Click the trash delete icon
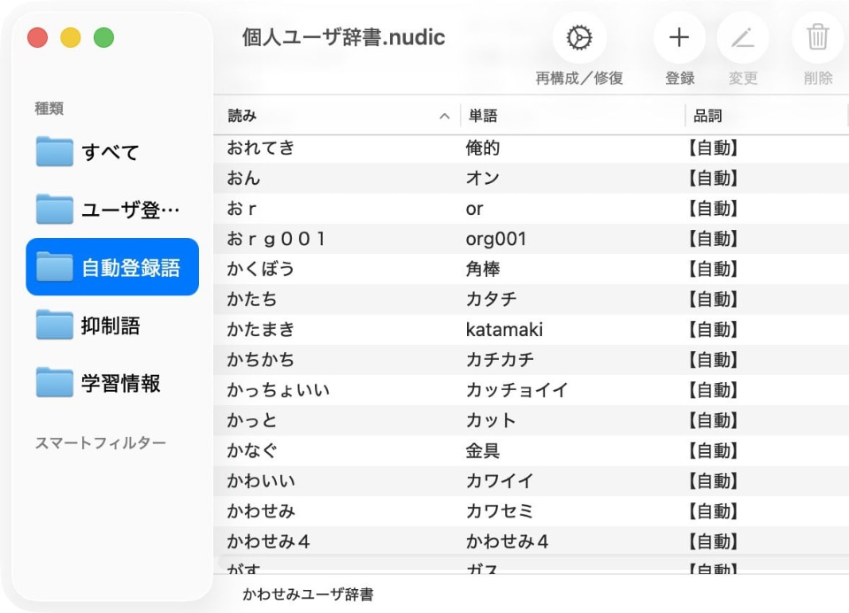Screen dimensions: 849x613 pos(818,38)
